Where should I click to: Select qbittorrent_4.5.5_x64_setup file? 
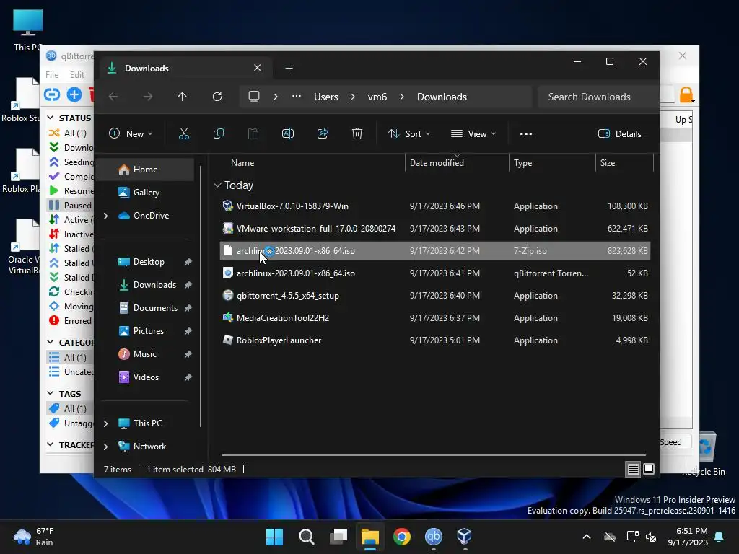[x=435, y=295]
